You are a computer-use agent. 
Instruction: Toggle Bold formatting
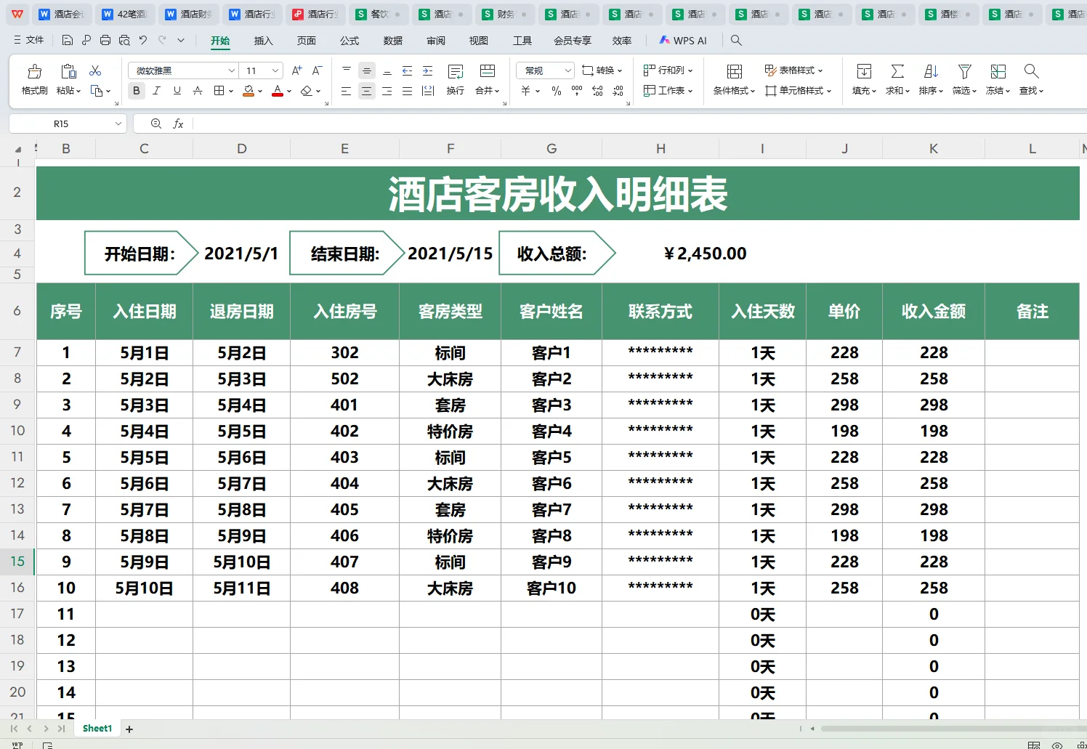coord(137,91)
